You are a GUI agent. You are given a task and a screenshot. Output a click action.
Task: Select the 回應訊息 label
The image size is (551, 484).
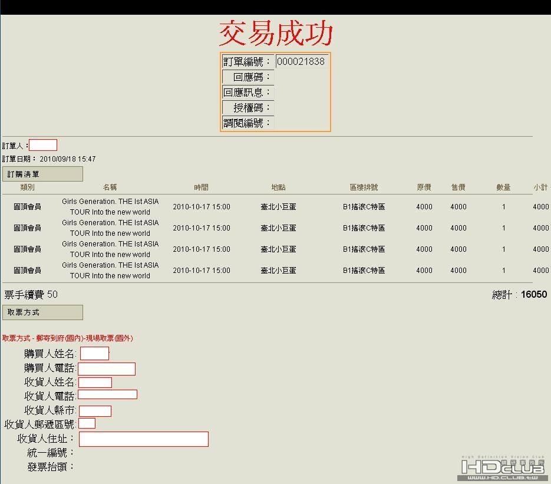[248, 93]
